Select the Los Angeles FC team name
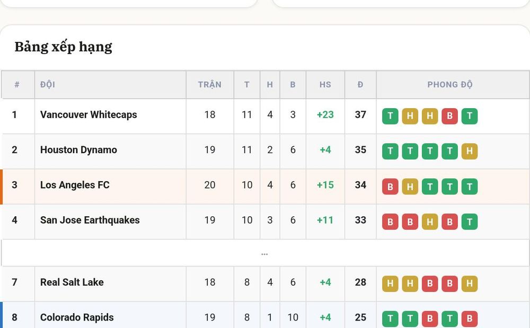 75,185
